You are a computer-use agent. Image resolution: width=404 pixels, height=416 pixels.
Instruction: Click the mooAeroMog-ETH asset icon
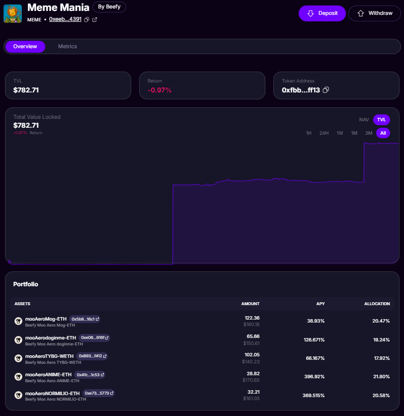click(x=18, y=321)
